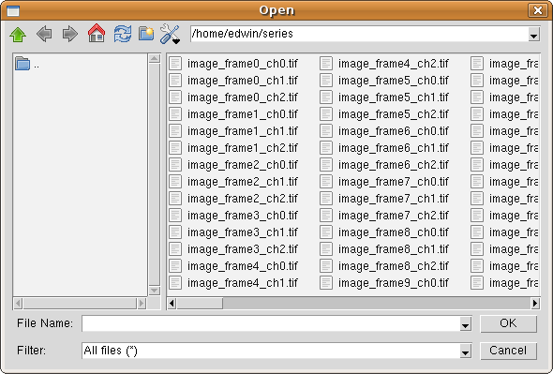
Task: Select image_frame5_ch1.tif
Action: [x=394, y=97]
